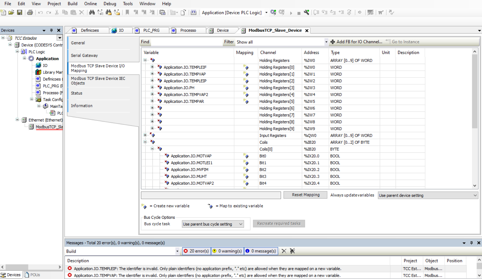The image size is (482, 279).
Task: Cut the selection using the scissors icon
Action: (57, 12)
